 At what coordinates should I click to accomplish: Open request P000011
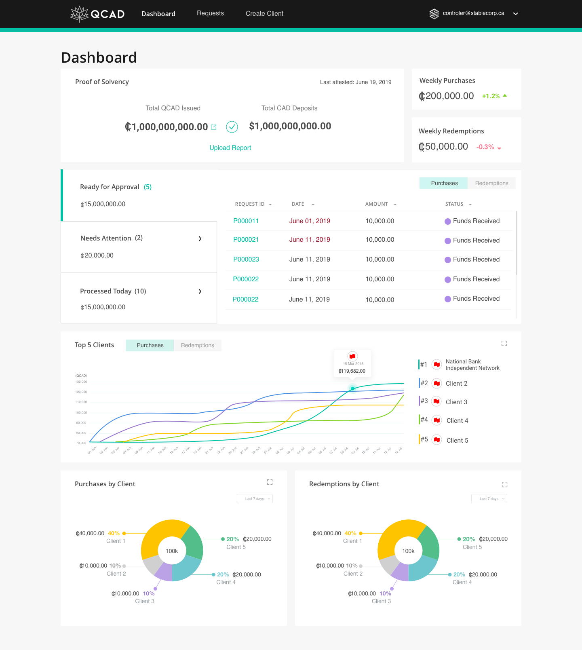[x=246, y=221]
